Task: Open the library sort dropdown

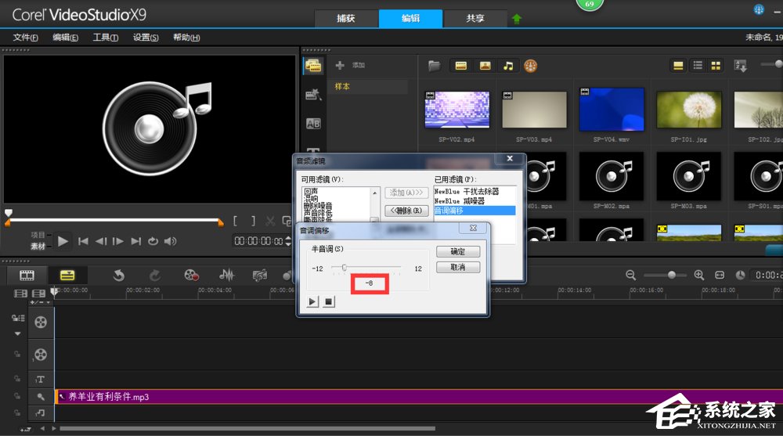Action: point(740,66)
